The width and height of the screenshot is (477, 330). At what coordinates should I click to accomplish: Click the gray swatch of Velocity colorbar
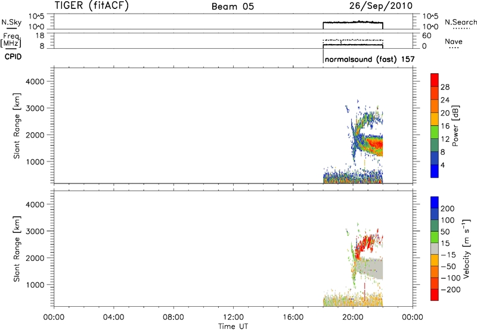(435, 248)
